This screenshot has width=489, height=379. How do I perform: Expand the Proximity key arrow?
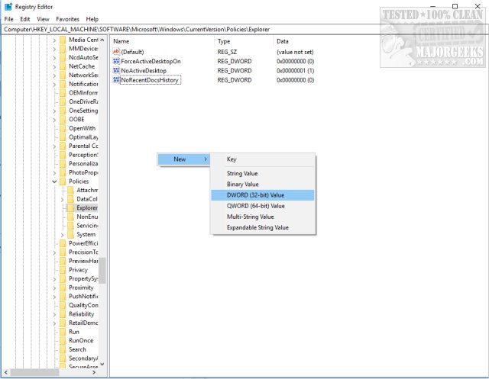[x=54, y=287]
